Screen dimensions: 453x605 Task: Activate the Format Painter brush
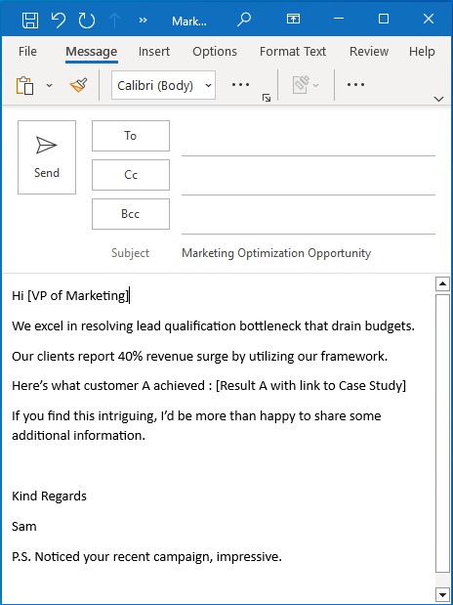click(x=78, y=85)
